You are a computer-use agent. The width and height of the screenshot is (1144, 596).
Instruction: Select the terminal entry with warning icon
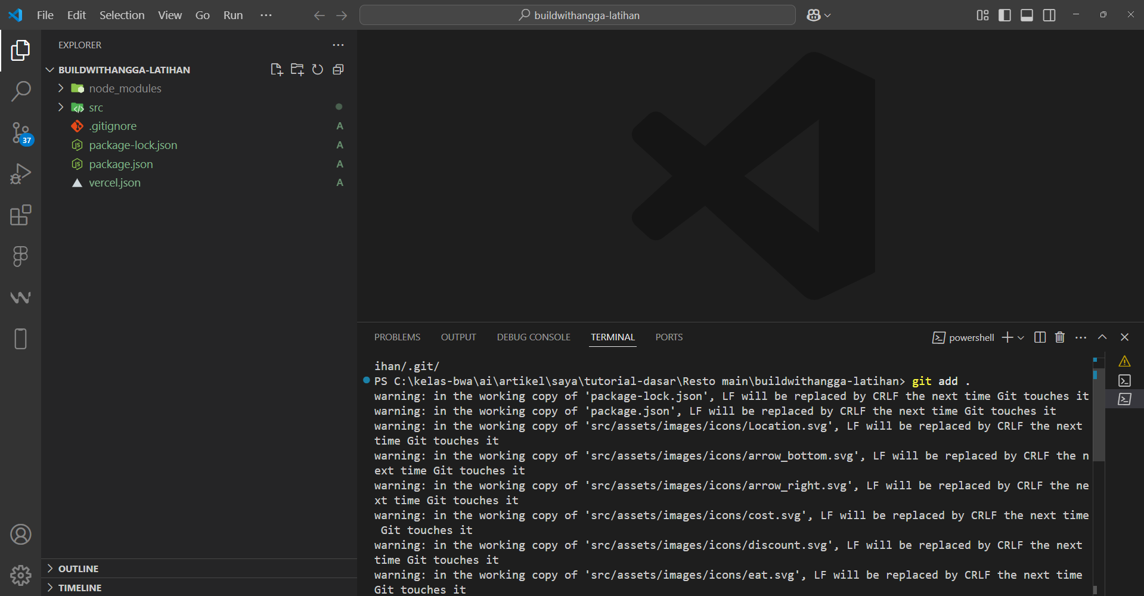[1124, 361]
